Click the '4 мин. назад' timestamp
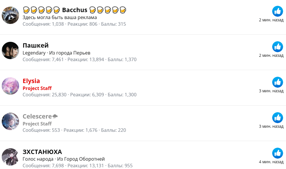The height and width of the screenshot is (169, 286). 271,162
